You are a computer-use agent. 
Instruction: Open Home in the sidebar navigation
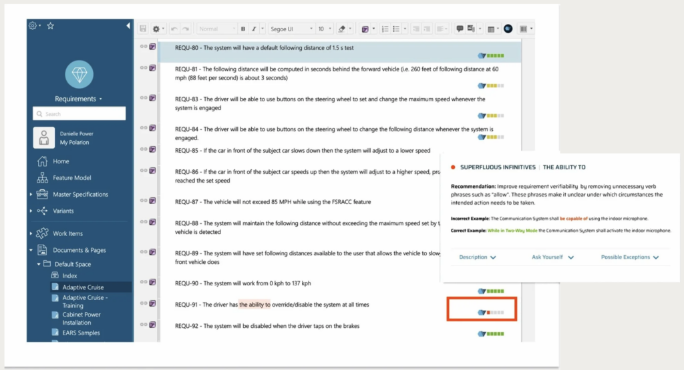coord(61,161)
